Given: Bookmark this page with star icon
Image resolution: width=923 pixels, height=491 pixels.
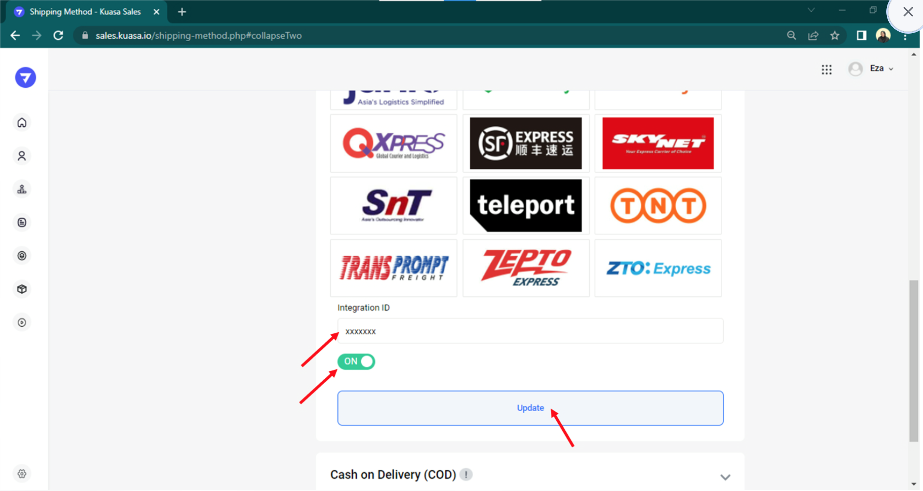Looking at the screenshot, I should click(x=835, y=36).
